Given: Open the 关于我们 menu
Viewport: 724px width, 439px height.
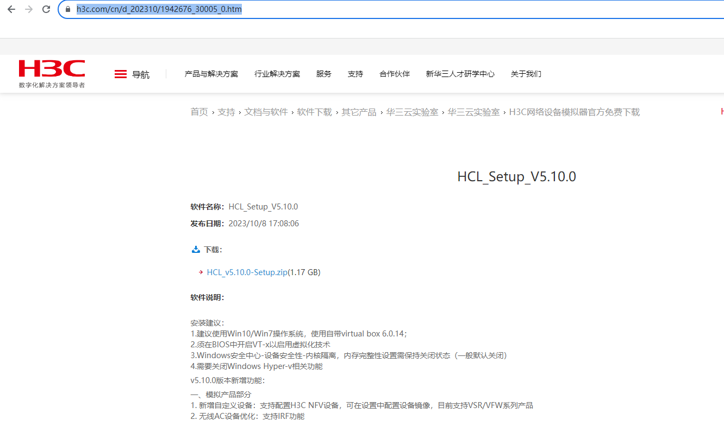Looking at the screenshot, I should [526, 74].
